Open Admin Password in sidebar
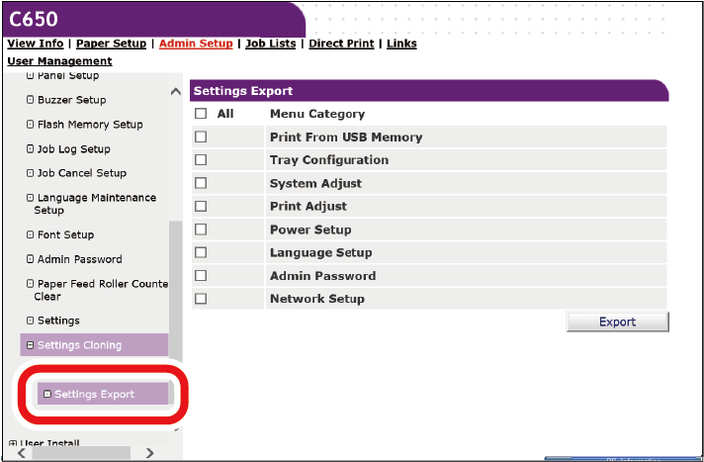The image size is (704, 462). 79,259
